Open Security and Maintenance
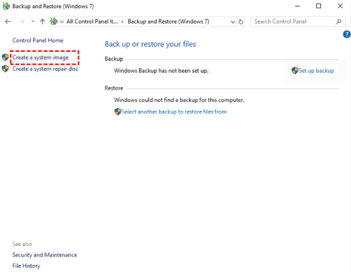This screenshot has width=351, height=272. tap(45, 255)
